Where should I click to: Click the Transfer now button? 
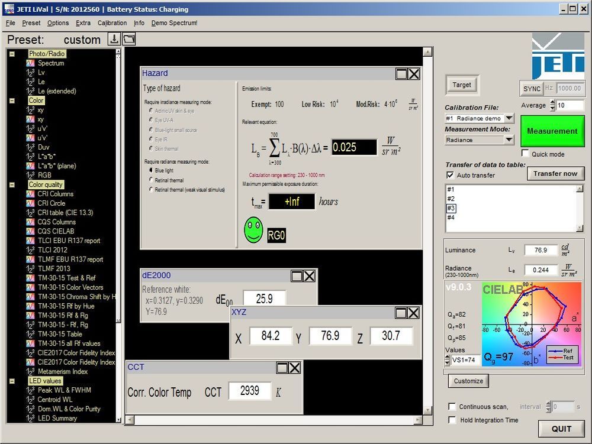(555, 174)
